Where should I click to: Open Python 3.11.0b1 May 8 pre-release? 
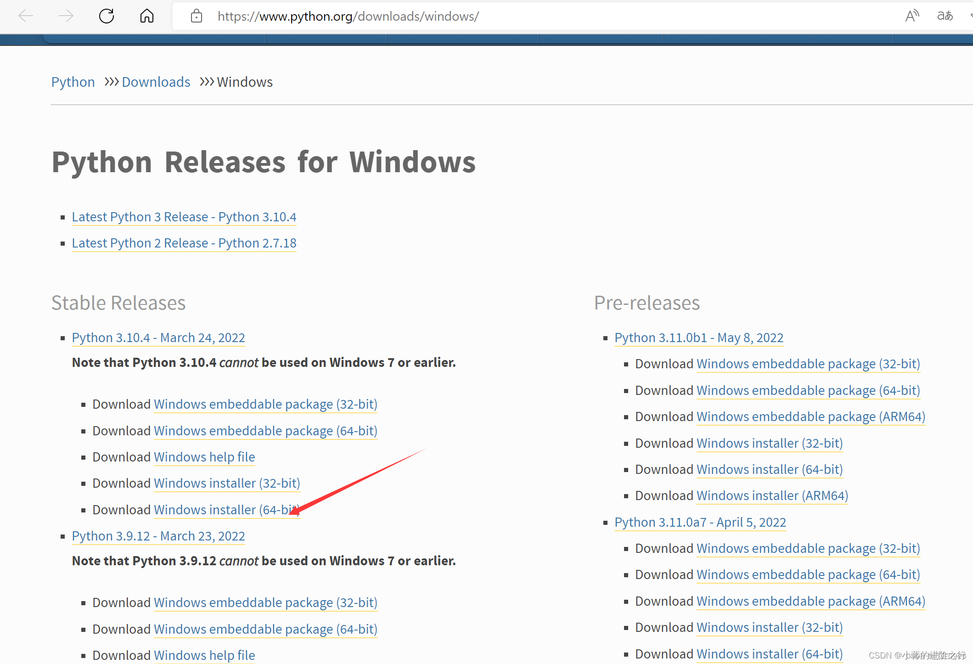[x=698, y=338]
